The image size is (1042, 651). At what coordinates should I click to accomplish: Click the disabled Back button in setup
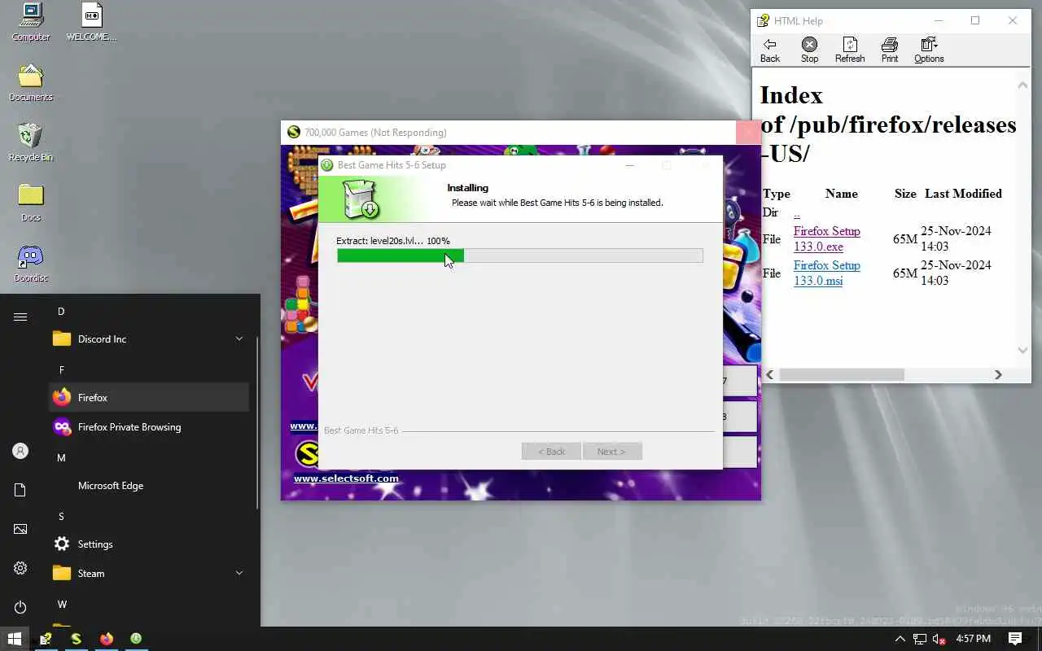[551, 452]
